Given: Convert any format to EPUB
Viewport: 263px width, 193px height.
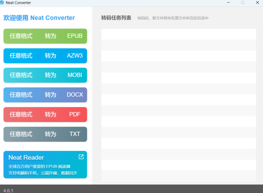Looking at the screenshot, I should 45,36.
